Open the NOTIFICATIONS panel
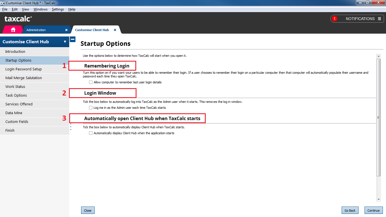386x217 pixels. click(357, 19)
